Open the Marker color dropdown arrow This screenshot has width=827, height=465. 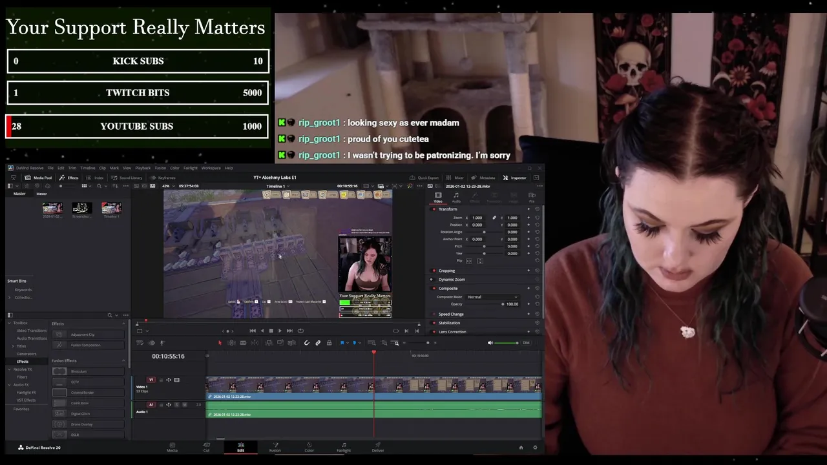tap(359, 343)
